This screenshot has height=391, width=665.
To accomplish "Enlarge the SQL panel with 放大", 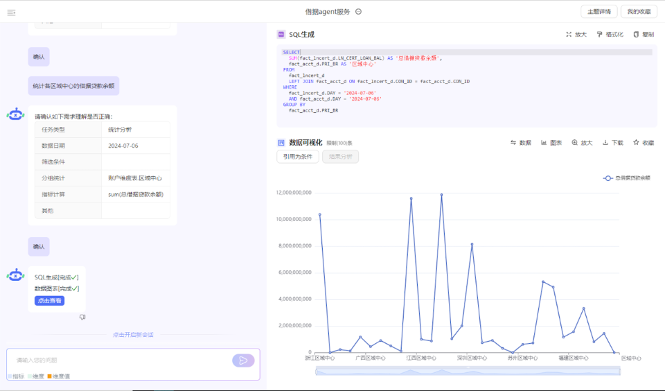I will pos(576,35).
